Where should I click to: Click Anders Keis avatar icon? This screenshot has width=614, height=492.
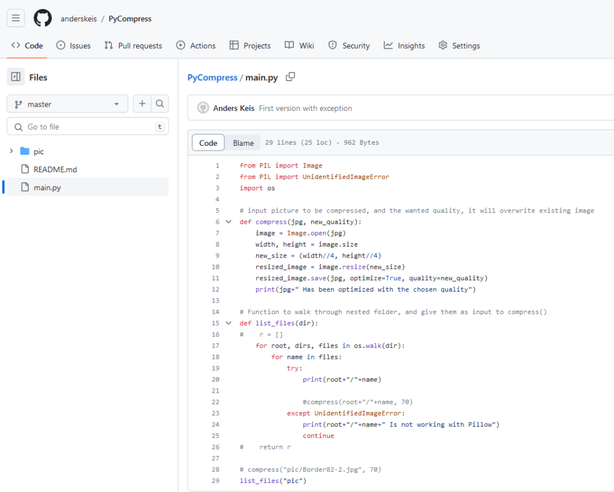tap(203, 108)
